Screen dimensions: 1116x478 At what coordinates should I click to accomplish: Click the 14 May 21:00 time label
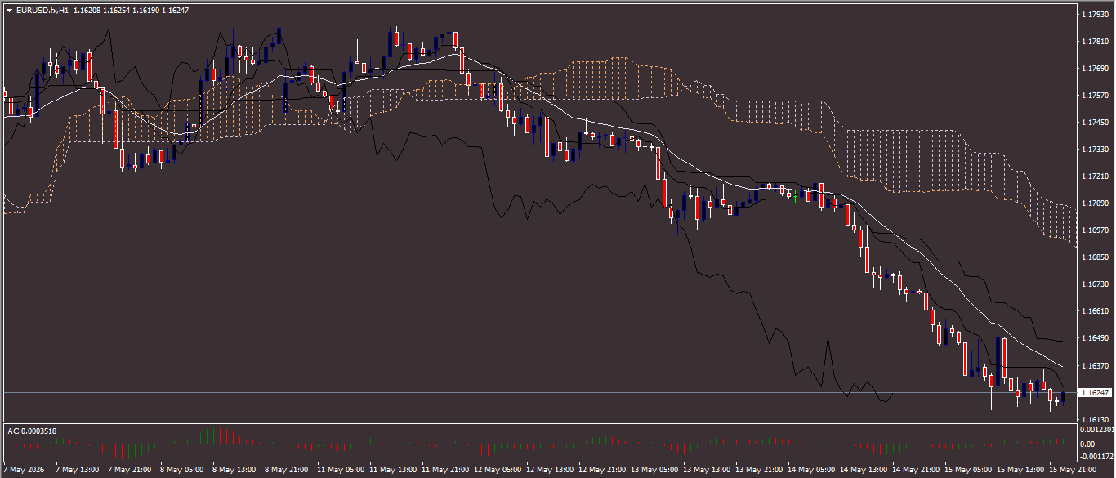coord(916,471)
